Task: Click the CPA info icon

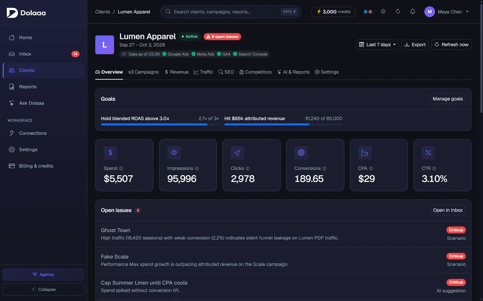Action: click(x=371, y=169)
